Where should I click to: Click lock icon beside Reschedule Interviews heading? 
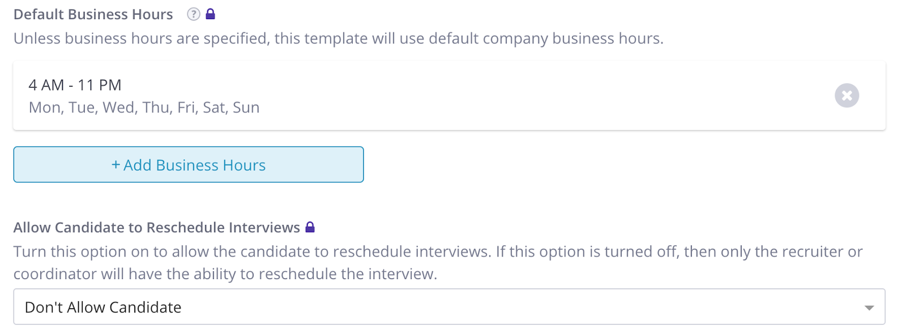point(310,227)
